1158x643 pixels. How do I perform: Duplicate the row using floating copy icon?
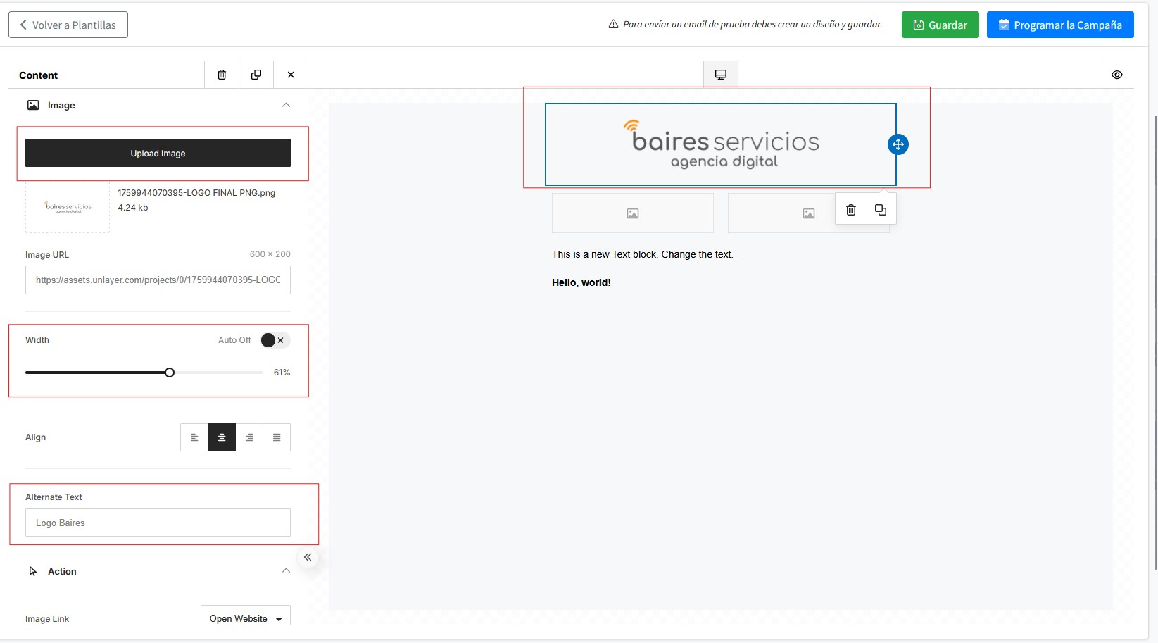[880, 210]
